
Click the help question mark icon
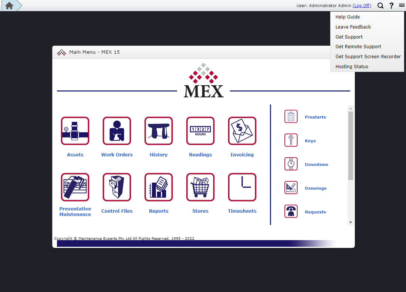point(392,6)
